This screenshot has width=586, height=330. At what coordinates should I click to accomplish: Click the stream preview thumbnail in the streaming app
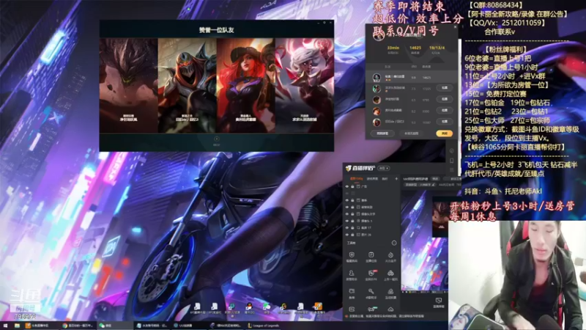pyautogui.click(x=425, y=241)
